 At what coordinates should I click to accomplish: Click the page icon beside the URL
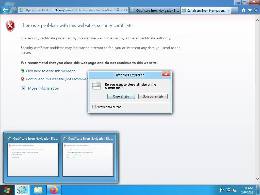click(x=21, y=10)
